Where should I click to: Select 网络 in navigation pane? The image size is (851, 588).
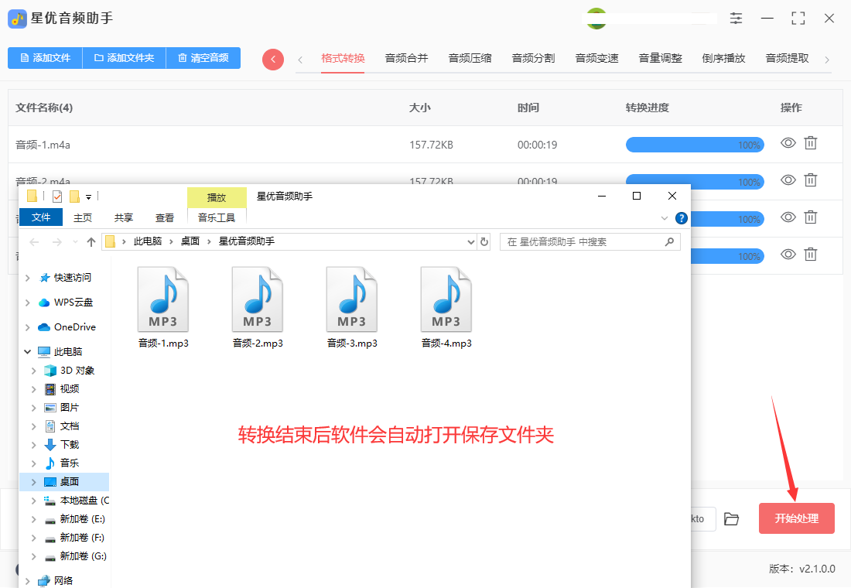(x=63, y=580)
